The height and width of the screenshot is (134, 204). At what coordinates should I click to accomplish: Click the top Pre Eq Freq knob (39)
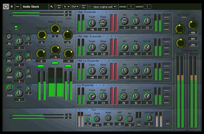point(9,37)
